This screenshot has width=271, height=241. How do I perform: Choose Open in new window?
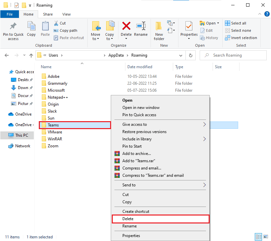pyautogui.click(x=141, y=108)
